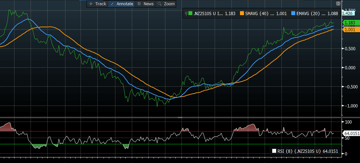Viewport: 360px width, 163px height.
Task: Toggle the green .NZ2S10S series swatch
Action: (191, 13)
